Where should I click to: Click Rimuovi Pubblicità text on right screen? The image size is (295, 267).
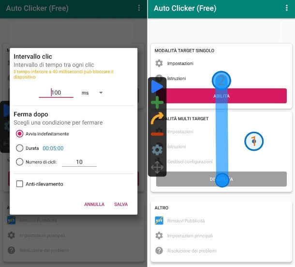186,220
